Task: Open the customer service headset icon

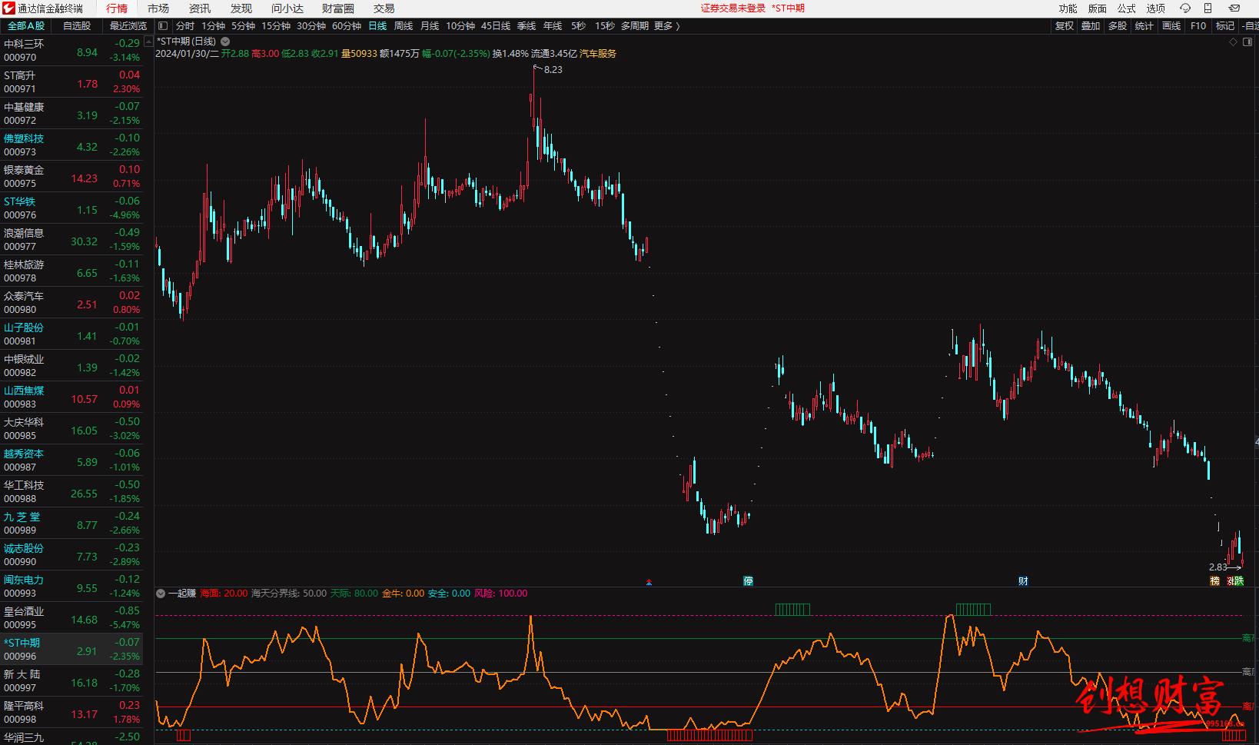Action: click(1185, 8)
